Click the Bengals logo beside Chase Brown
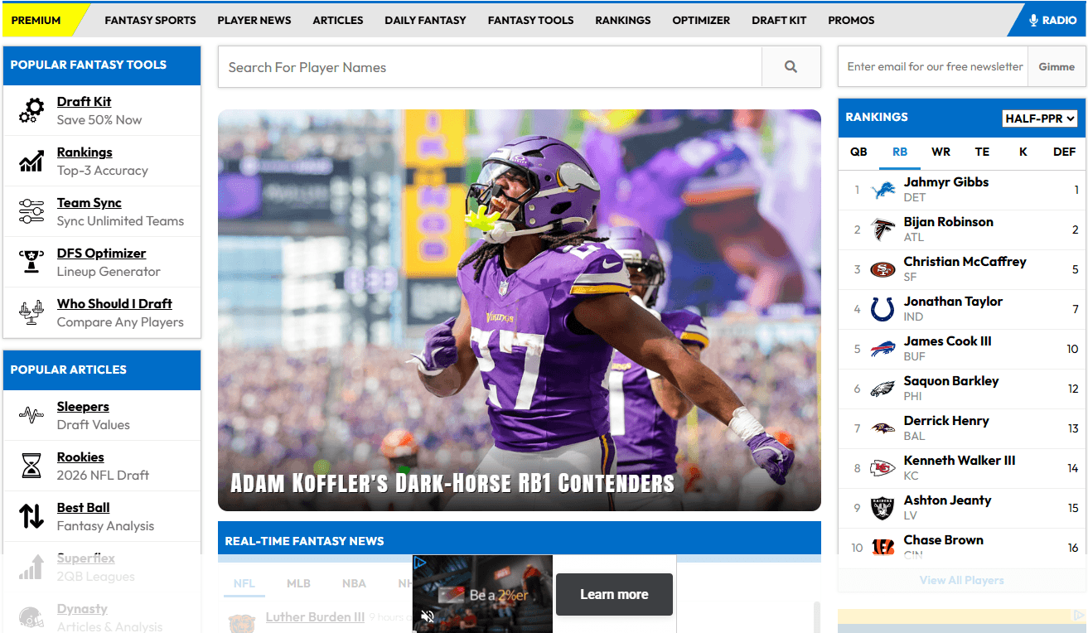 coord(883,548)
